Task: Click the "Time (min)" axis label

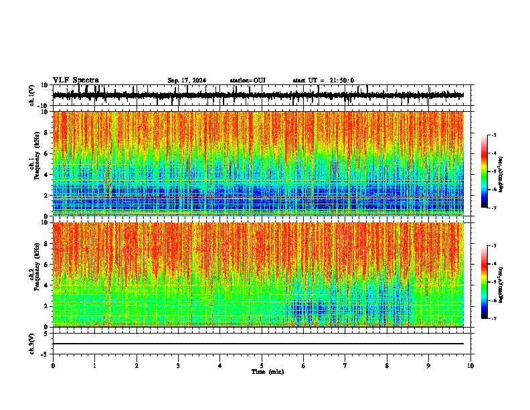Action: [x=268, y=372]
